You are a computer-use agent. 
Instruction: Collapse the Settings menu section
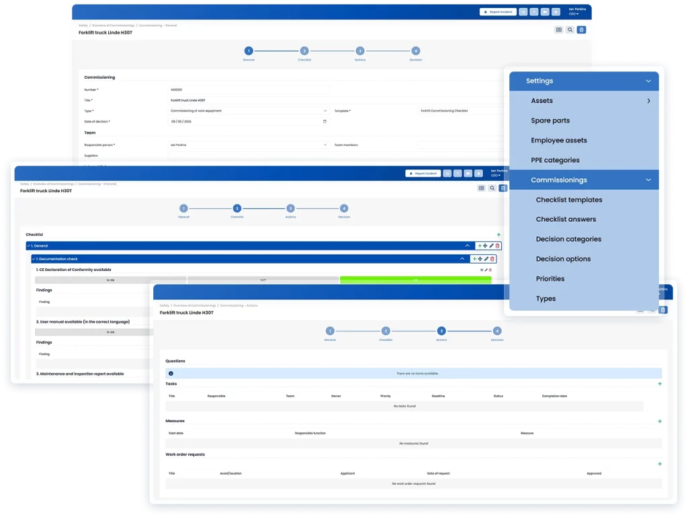tap(648, 81)
